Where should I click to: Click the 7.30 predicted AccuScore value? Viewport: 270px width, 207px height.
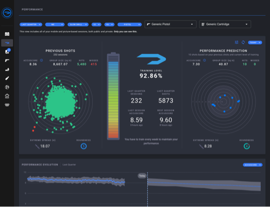[x=196, y=64]
